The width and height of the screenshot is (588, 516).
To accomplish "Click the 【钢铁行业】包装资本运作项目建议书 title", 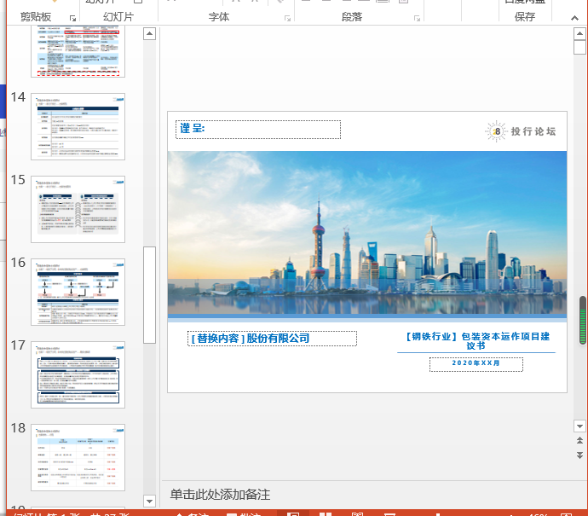I will (476, 341).
